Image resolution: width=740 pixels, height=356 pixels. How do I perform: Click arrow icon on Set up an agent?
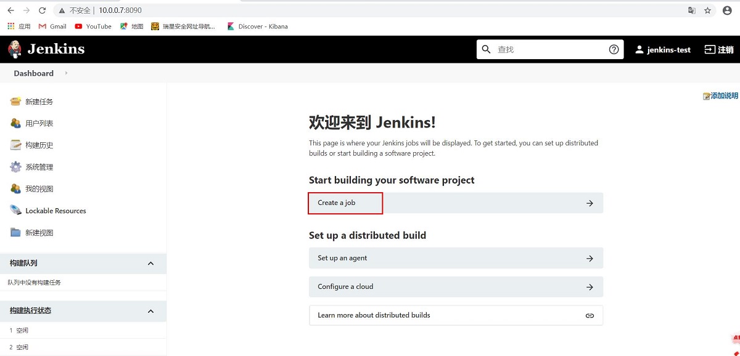[590, 259]
